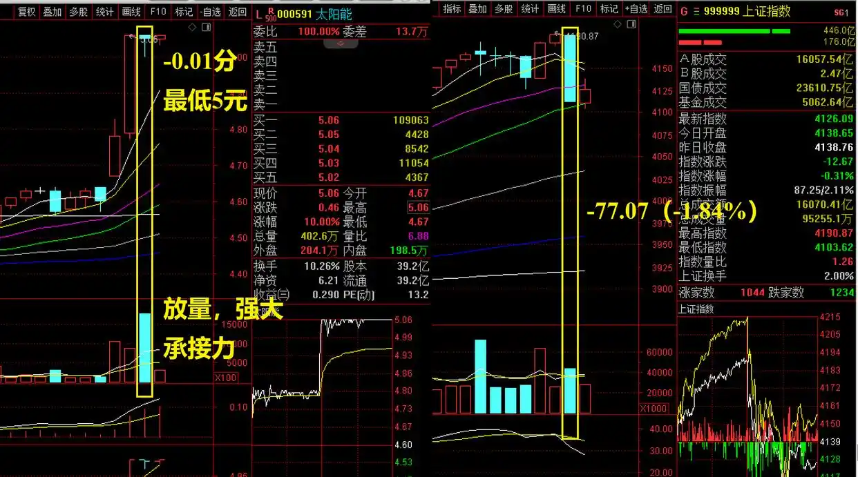
Task: Click 委比 value 100.00%
Action: [x=319, y=32]
